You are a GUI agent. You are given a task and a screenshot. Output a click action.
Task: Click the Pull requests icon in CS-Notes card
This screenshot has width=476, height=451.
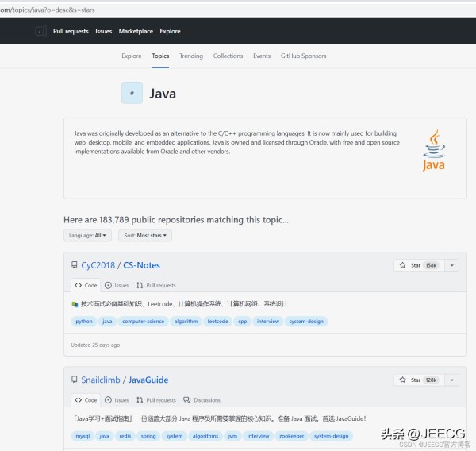click(x=140, y=285)
